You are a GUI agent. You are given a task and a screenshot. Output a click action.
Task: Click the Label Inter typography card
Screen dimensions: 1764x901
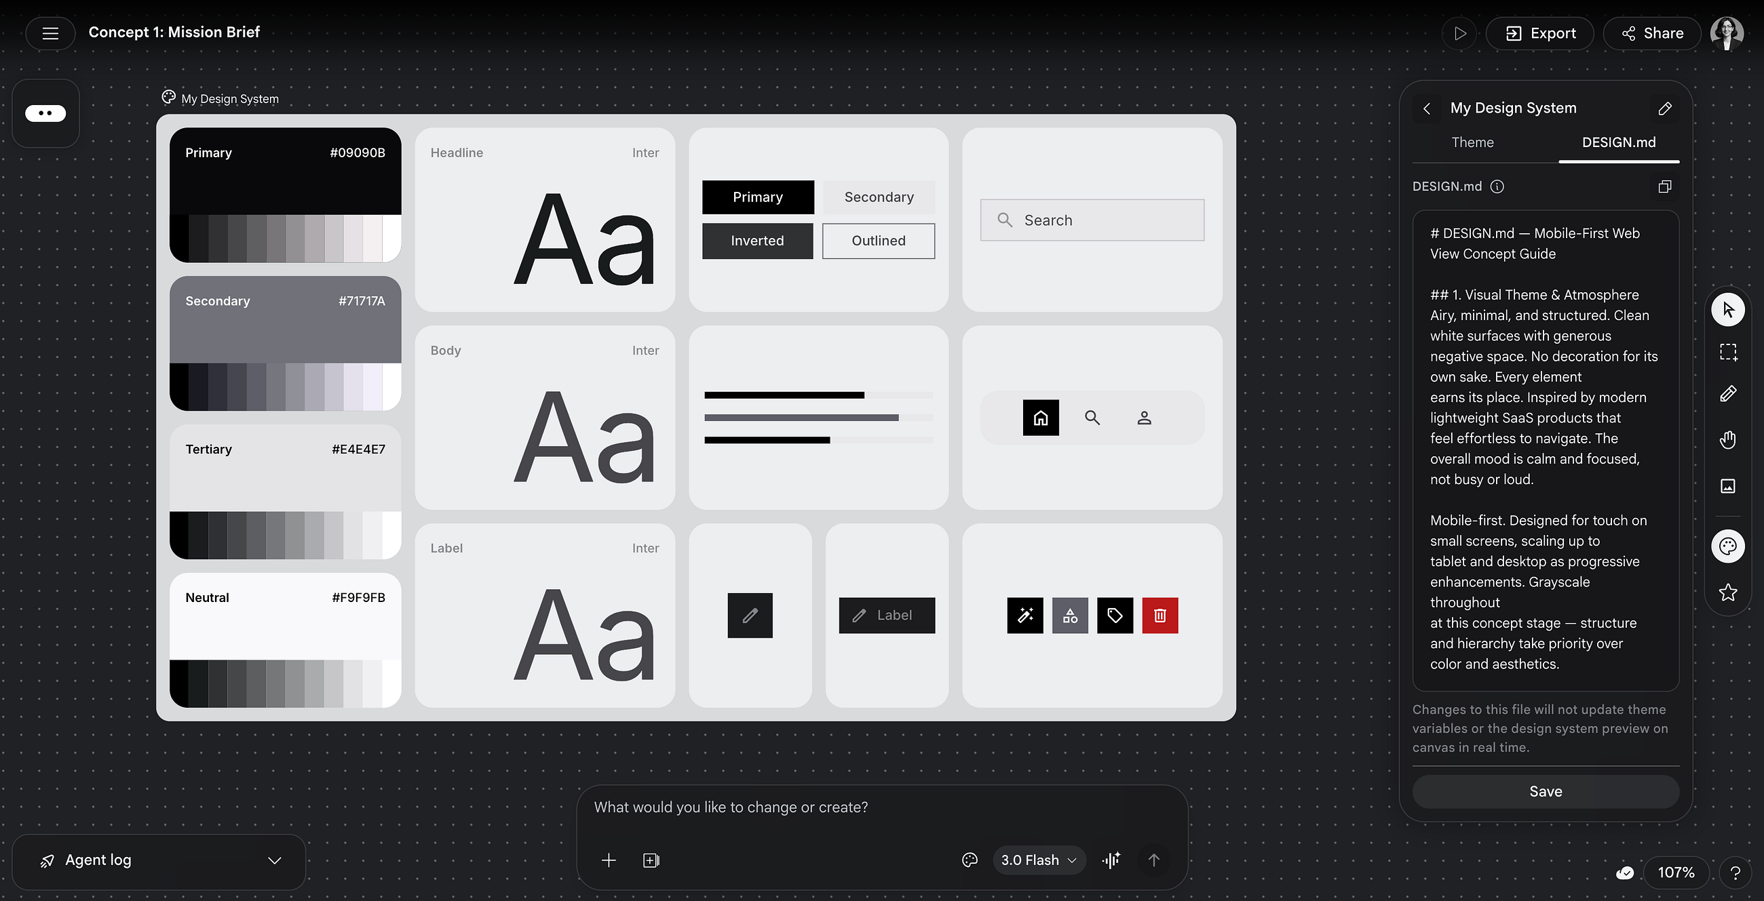tap(544, 615)
